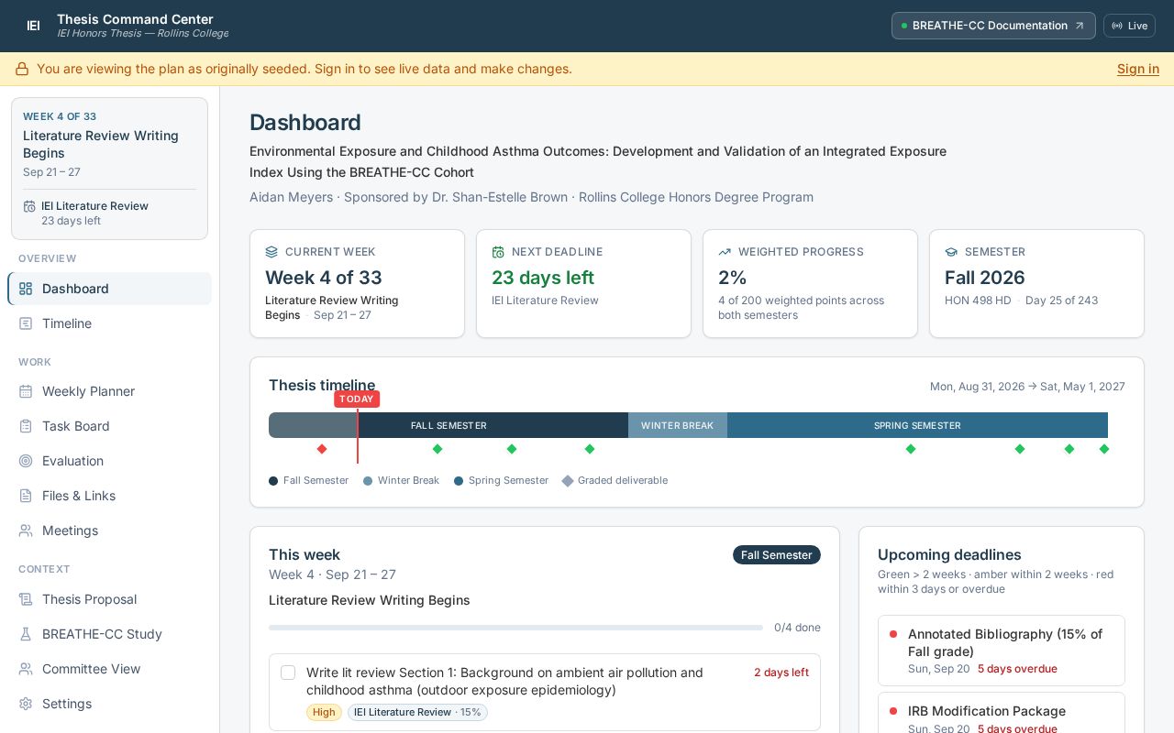Click the Next Deadline calendar icon

pos(498,252)
